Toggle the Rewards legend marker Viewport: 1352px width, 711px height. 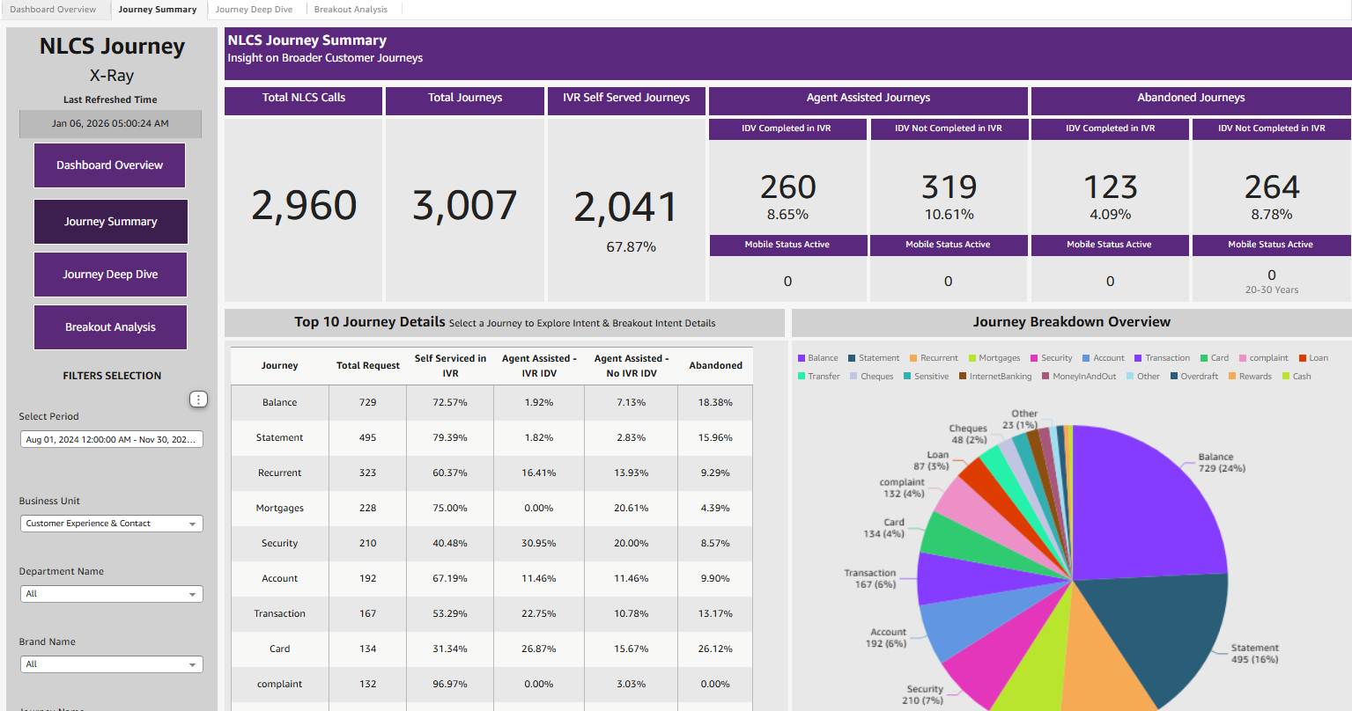[1233, 377]
